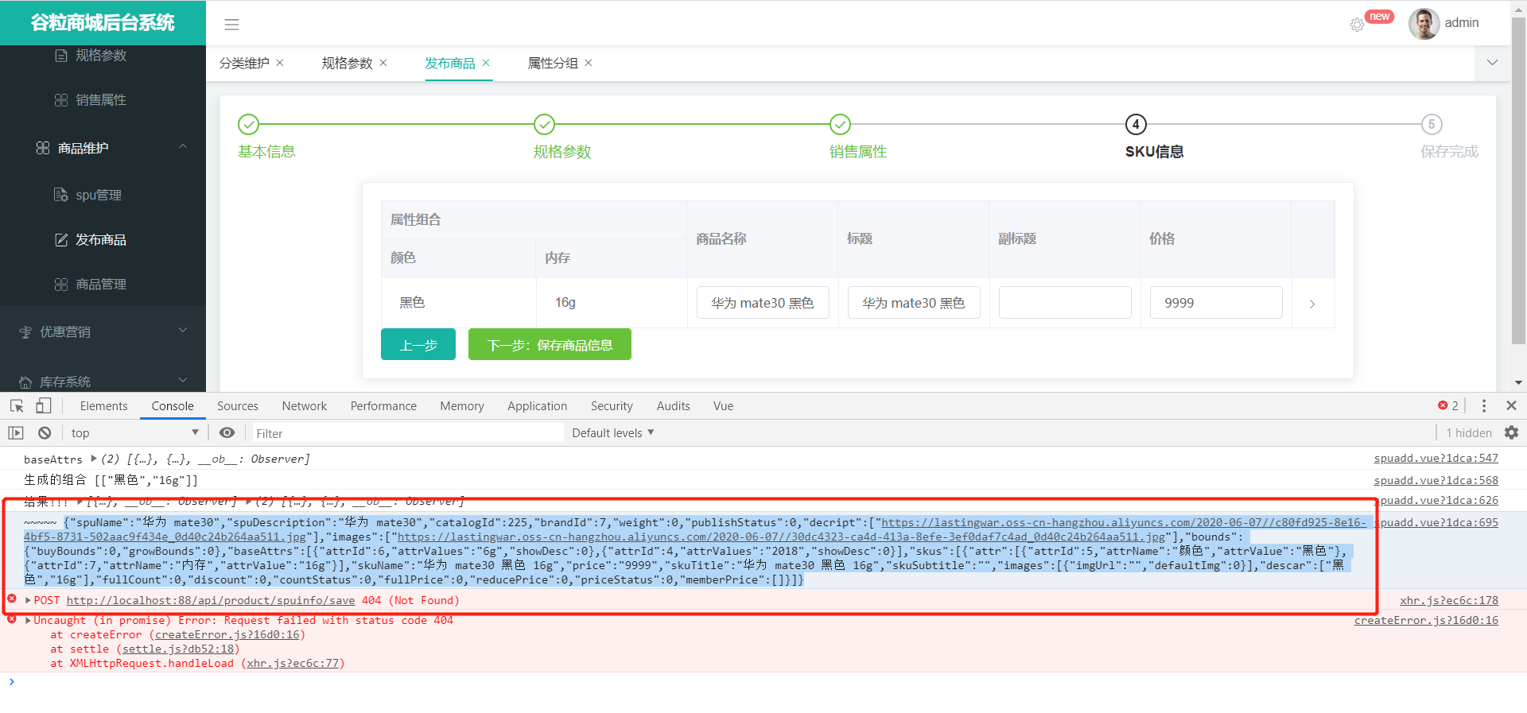Open the Memory DevTools tab
Viewport: 1527px width, 713px height.
click(x=462, y=406)
